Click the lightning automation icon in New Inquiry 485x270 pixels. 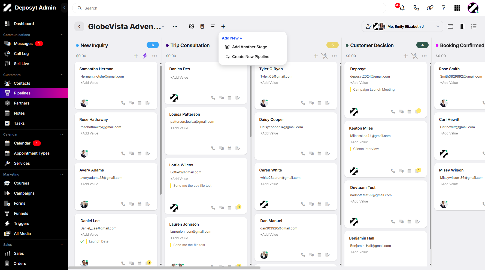tap(145, 56)
